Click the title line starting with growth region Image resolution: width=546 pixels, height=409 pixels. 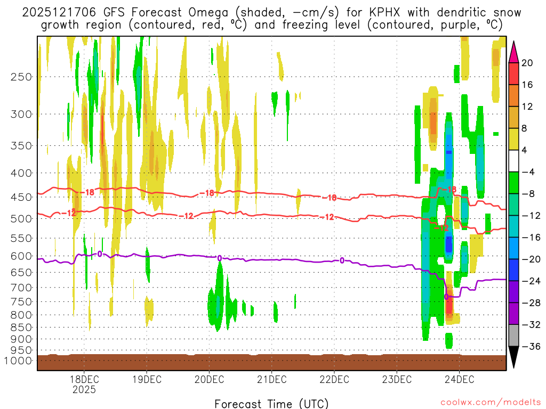pos(271,24)
